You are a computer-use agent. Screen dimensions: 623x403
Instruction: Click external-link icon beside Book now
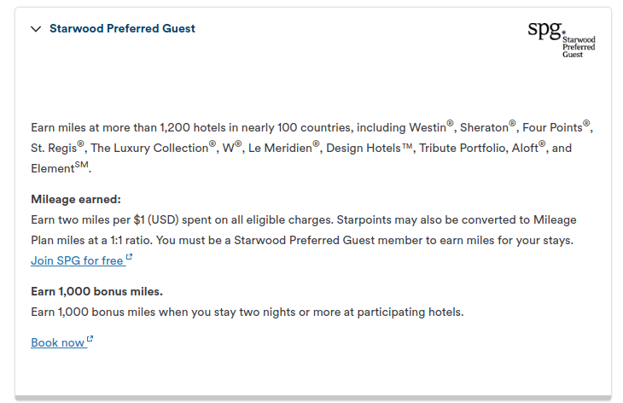click(x=90, y=339)
